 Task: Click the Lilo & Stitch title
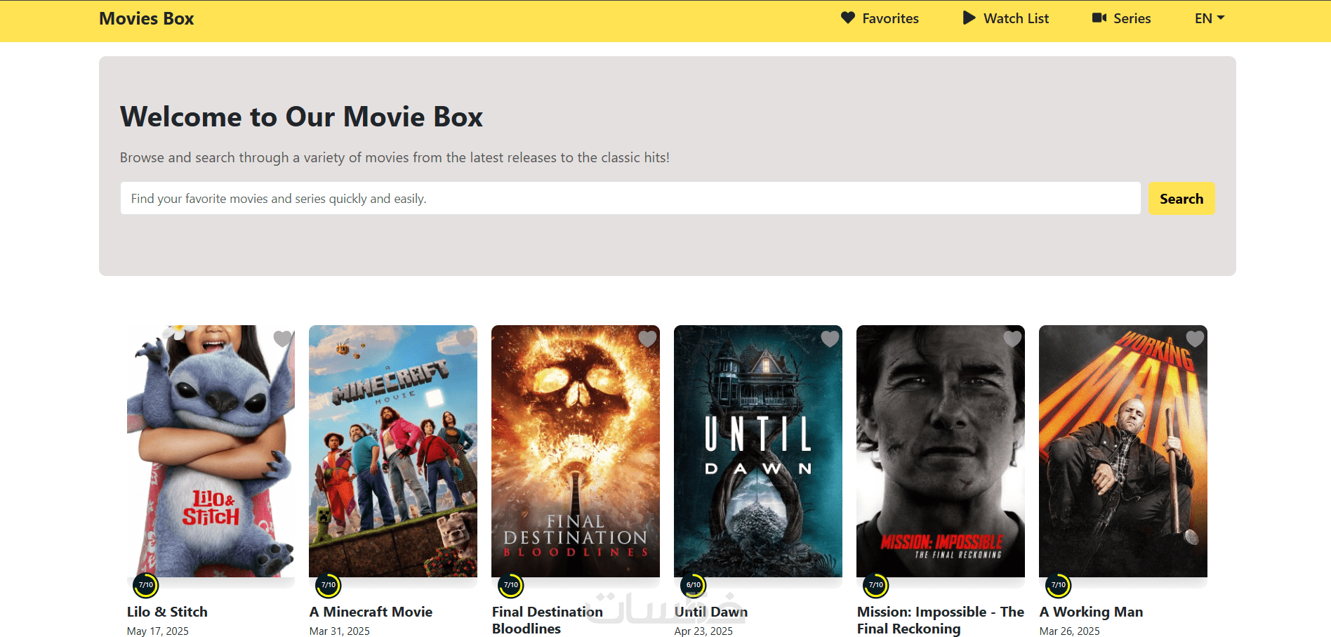click(167, 612)
